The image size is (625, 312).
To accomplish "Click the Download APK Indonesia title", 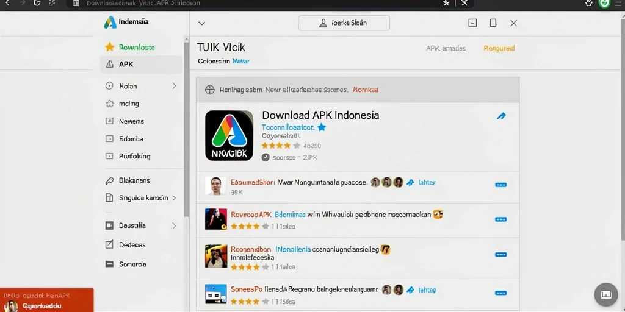I will point(320,115).
